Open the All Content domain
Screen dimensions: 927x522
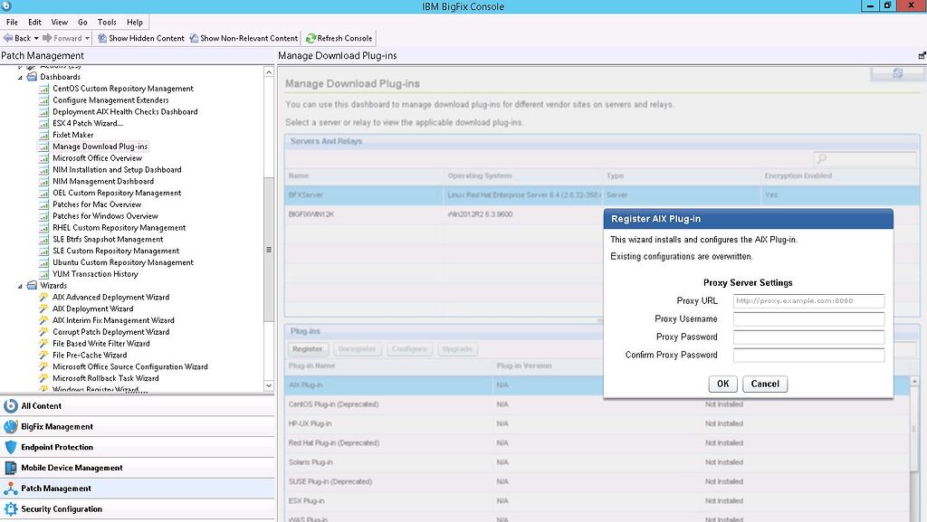coord(42,406)
